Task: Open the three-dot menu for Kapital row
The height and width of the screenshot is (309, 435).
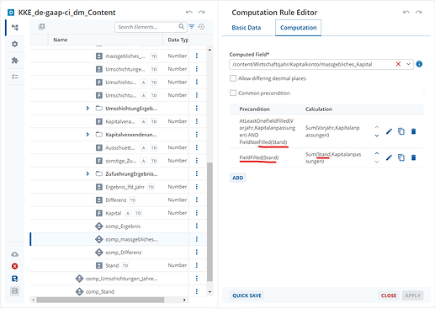Action: coord(197,213)
